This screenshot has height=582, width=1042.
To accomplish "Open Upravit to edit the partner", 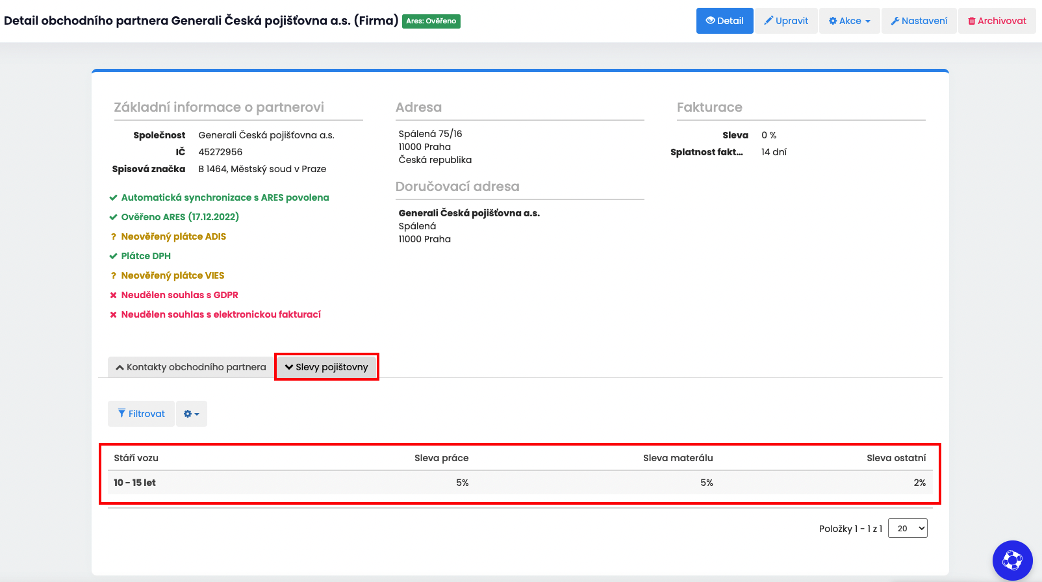I will (786, 21).
